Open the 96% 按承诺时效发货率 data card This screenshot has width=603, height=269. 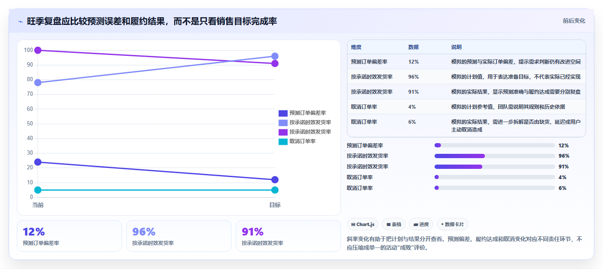[x=179, y=236]
